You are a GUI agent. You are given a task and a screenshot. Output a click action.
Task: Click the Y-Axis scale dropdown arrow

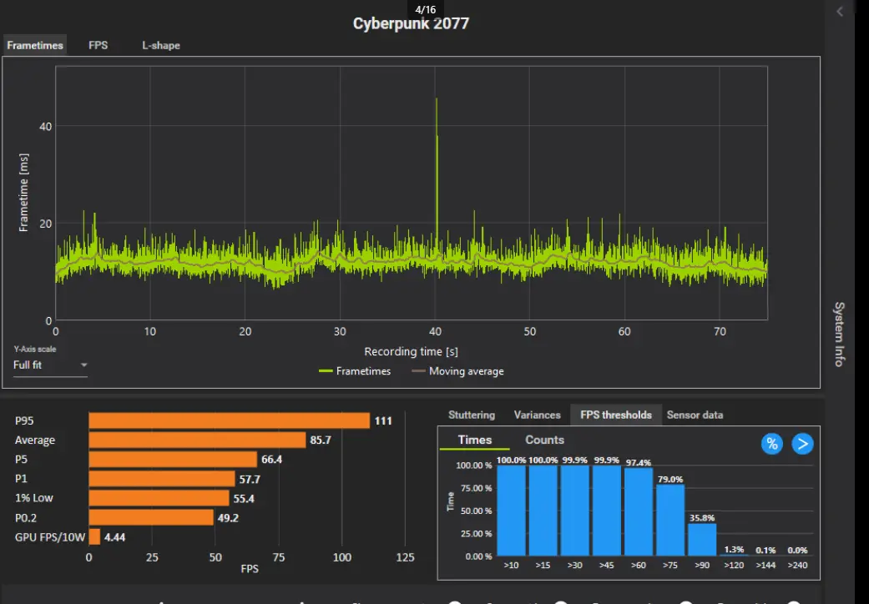(83, 365)
